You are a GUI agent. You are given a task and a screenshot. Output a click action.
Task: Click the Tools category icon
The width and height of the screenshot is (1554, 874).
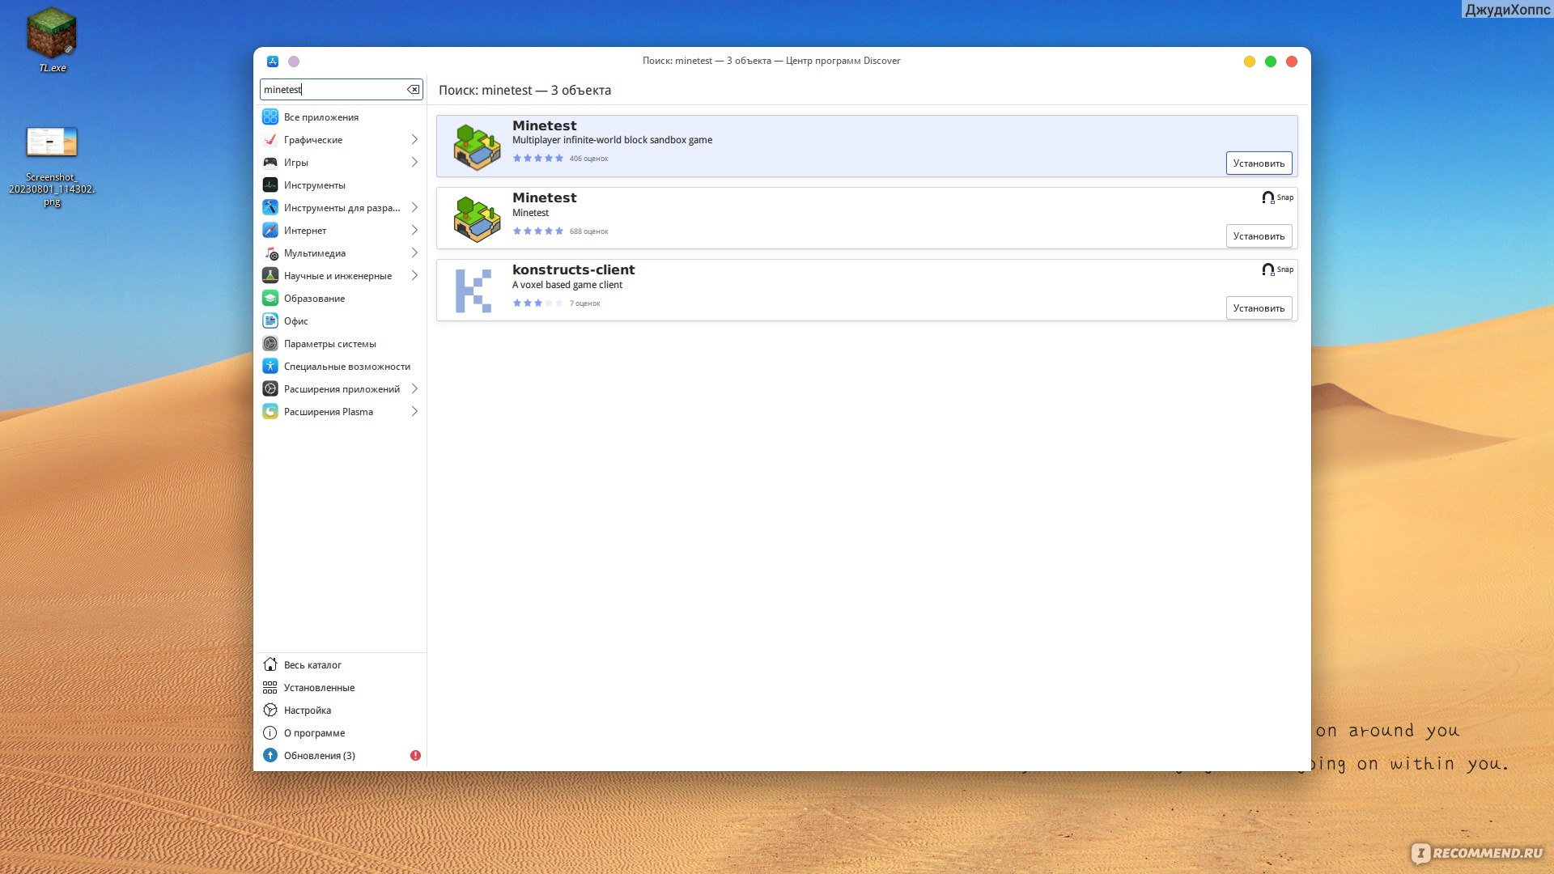point(270,185)
